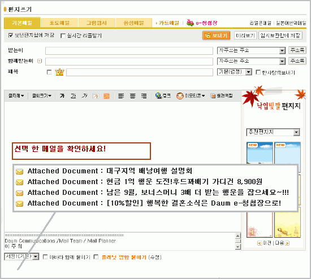Click the 보내기 send button
This screenshot has width=311, height=279.
(x=216, y=36)
